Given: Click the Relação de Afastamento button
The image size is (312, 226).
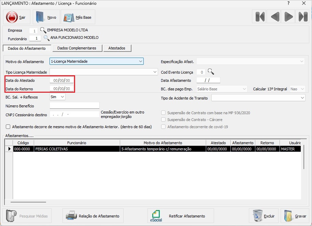Looking at the screenshot, I should coord(93,216).
